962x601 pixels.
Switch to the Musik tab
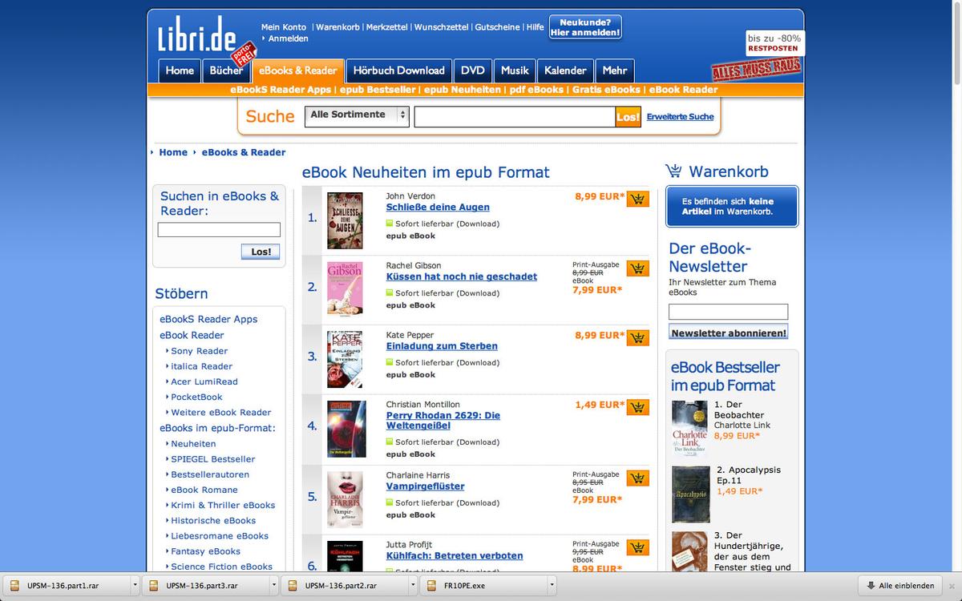(515, 71)
